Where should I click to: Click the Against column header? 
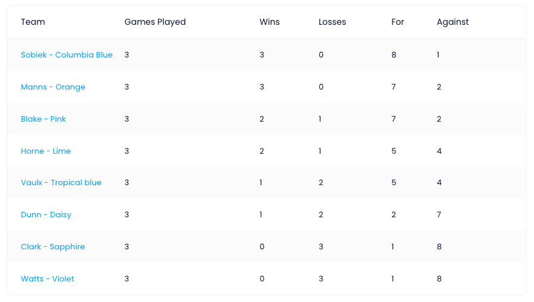point(452,22)
